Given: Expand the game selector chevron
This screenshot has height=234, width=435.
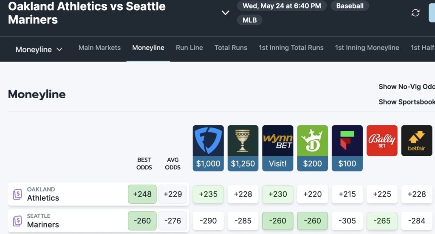Looking at the screenshot, I should 225,13.
